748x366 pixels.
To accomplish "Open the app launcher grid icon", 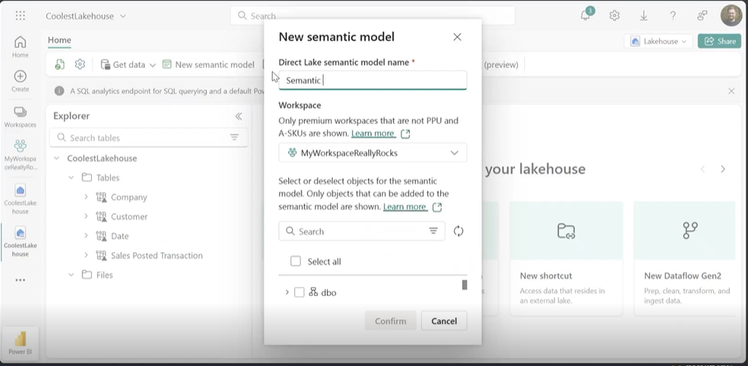I will [20, 16].
